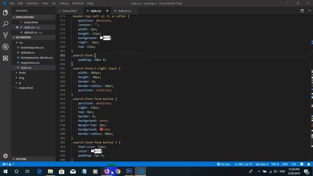Open Microsoft Edge from taskbar
Viewport: 313px width, 176px height.
[x=39, y=171]
